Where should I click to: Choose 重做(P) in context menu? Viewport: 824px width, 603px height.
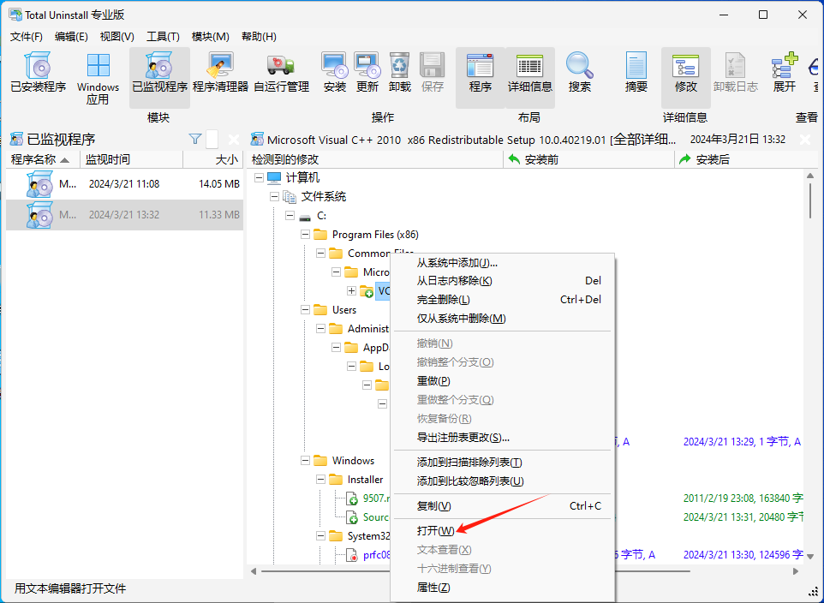pyautogui.click(x=503, y=380)
